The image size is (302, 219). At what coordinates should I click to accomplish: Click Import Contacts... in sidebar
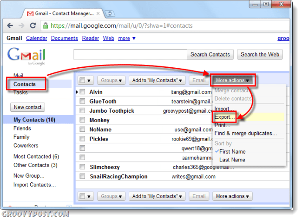[x=35, y=185]
